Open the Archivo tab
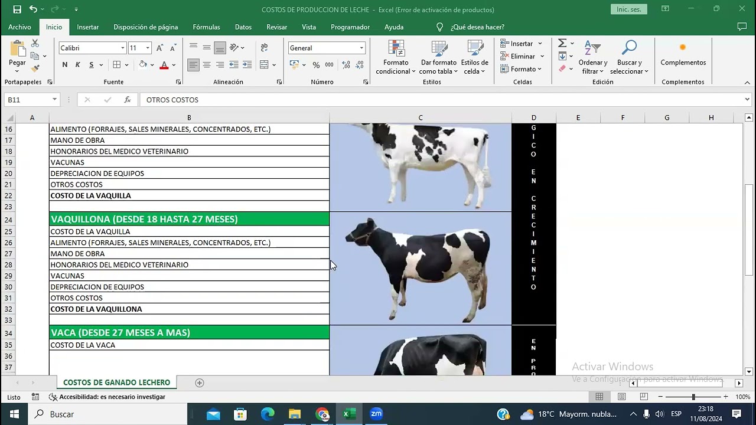The width and height of the screenshot is (756, 425). 19,27
